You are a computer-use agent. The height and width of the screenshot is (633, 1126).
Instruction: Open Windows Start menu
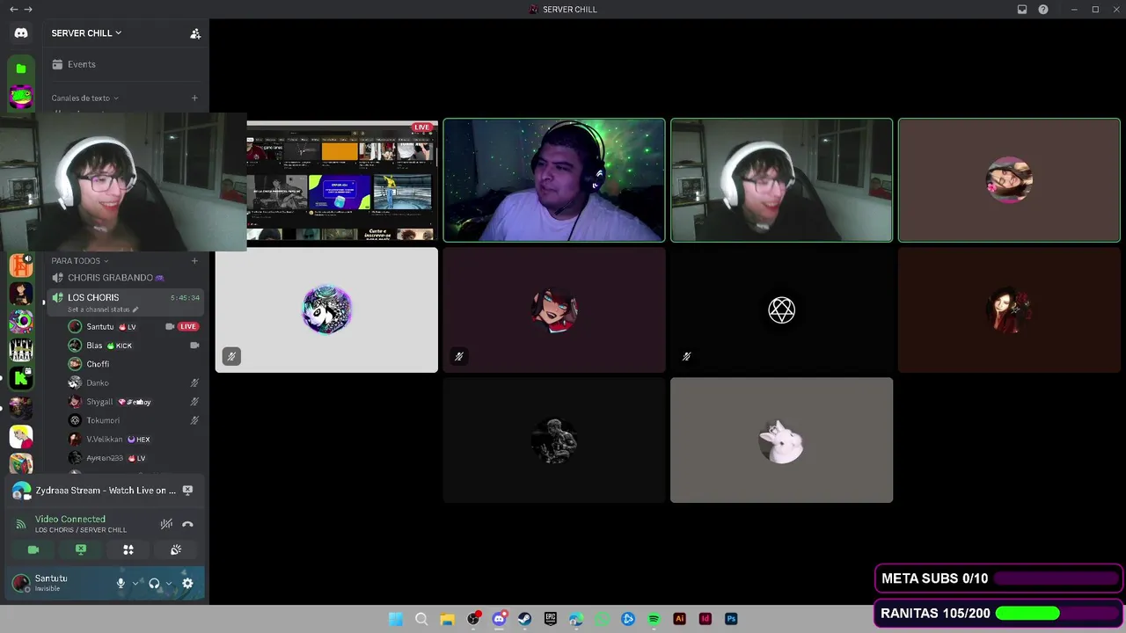pyautogui.click(x=396, y=619)
